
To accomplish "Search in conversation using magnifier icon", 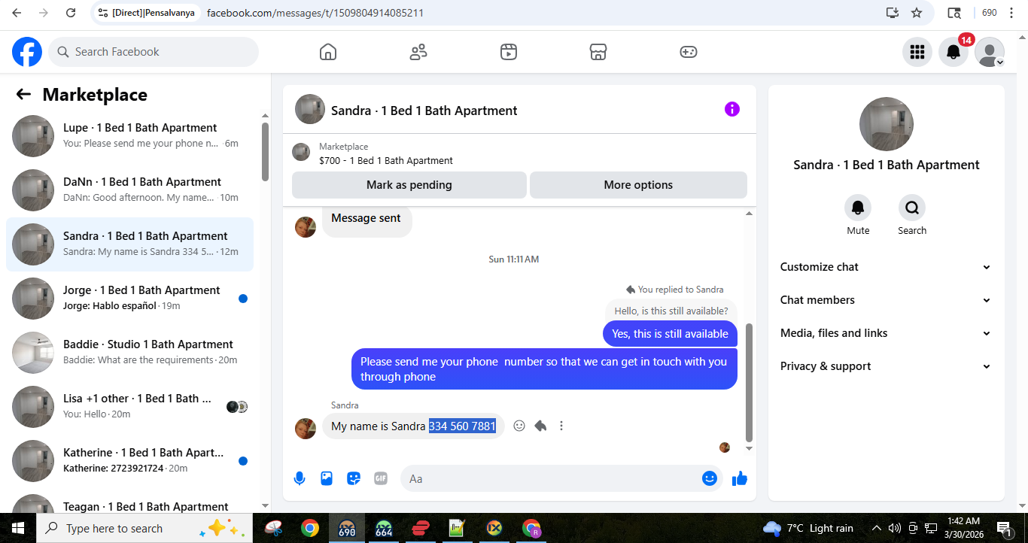I will point(912,208).
